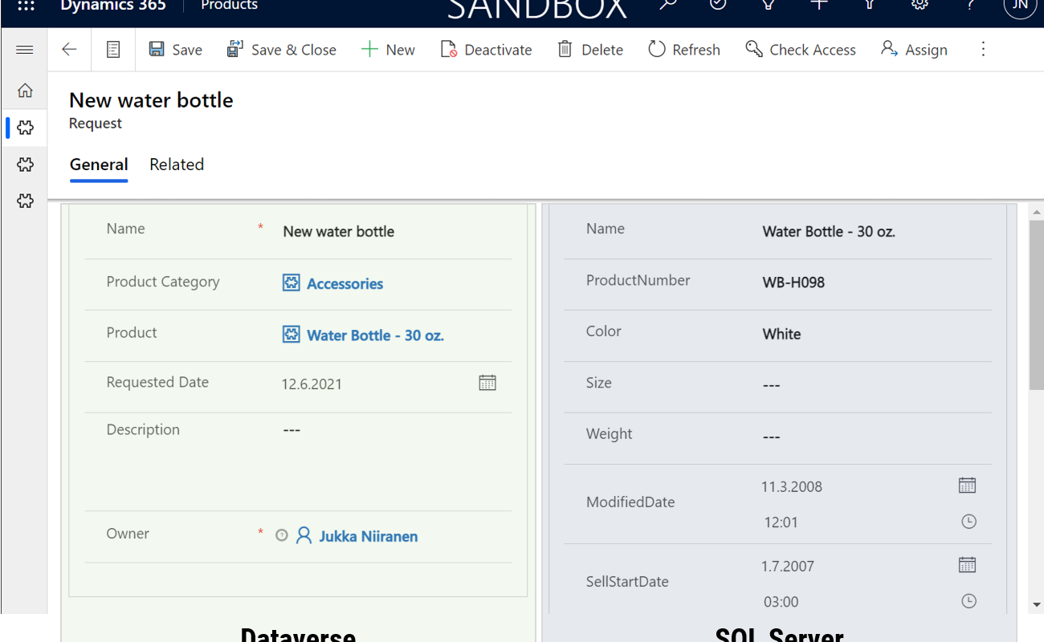This screenshot has width=1044, height=642.
Task: Open the app launcher waffle icon
Action: 26,5
